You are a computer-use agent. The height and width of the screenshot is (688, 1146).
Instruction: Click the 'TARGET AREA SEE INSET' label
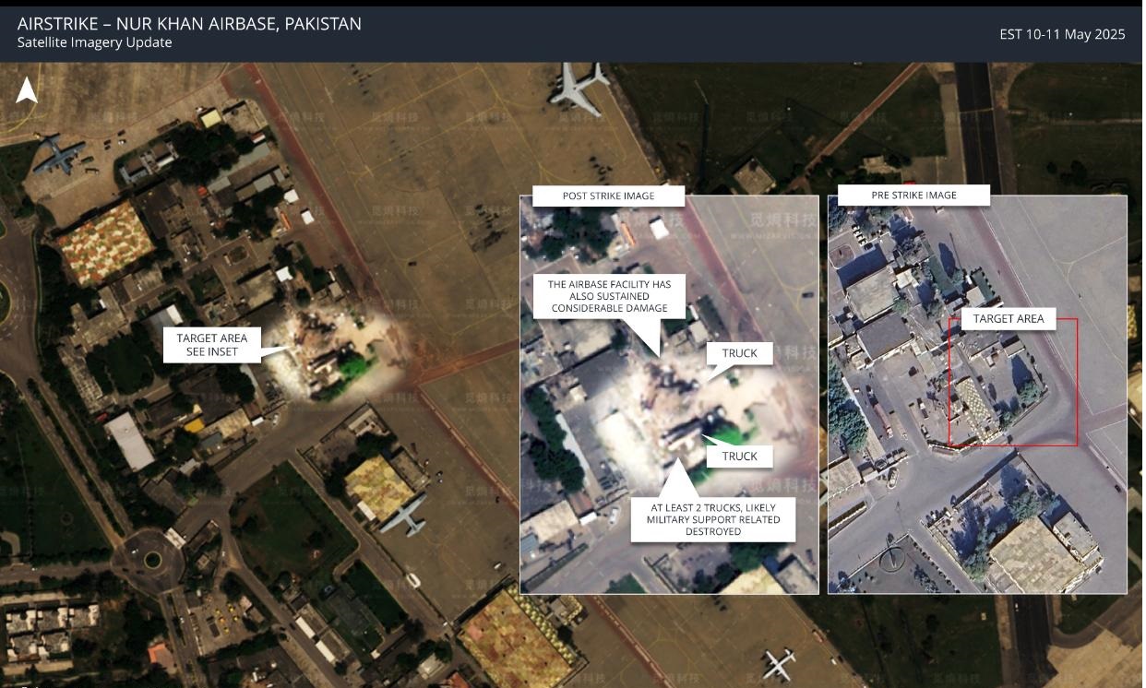(211, 345)
